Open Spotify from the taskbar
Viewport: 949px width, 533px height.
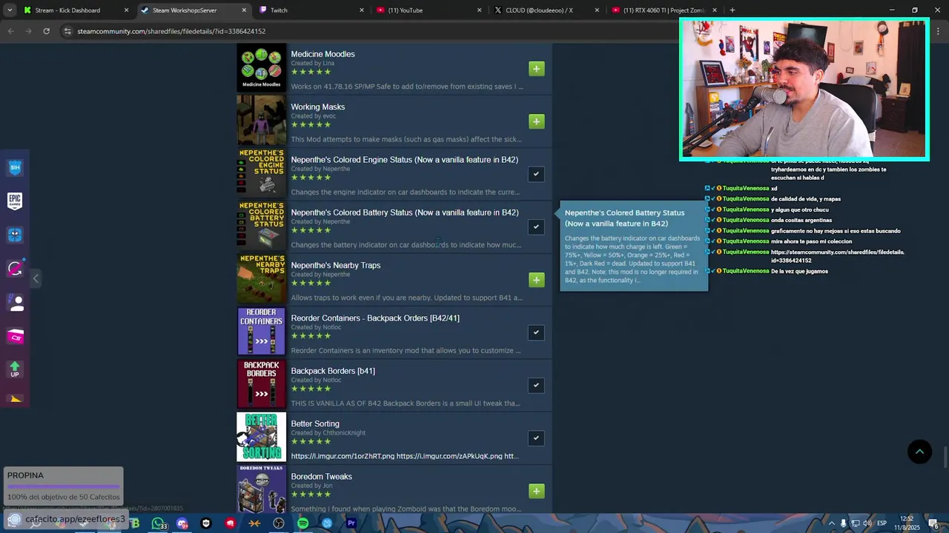[302, 523]
